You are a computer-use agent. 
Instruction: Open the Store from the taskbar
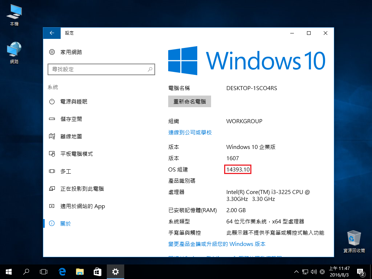coord(97,272)
